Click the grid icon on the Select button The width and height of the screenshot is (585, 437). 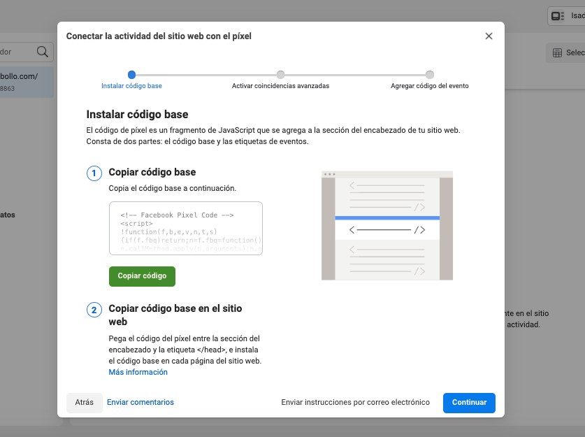coord(557,52)
